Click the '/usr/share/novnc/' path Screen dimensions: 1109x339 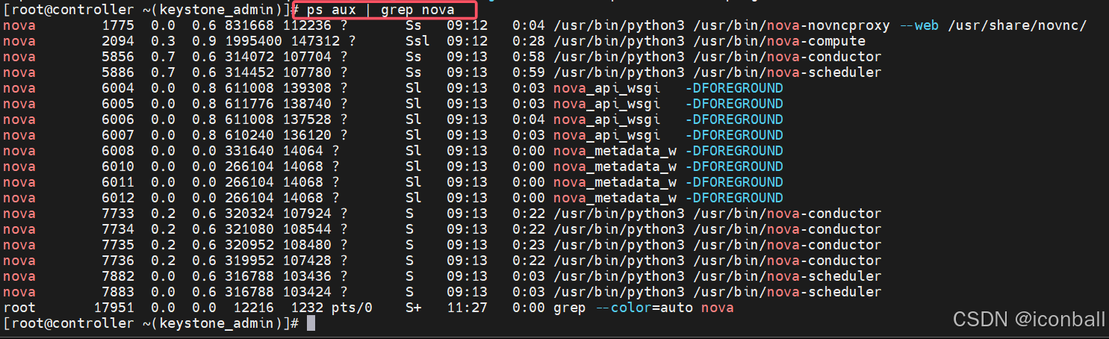click(1017, 25)
